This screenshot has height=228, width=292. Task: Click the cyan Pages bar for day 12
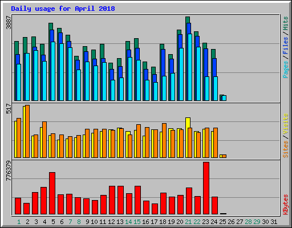[x=113, y=90]
